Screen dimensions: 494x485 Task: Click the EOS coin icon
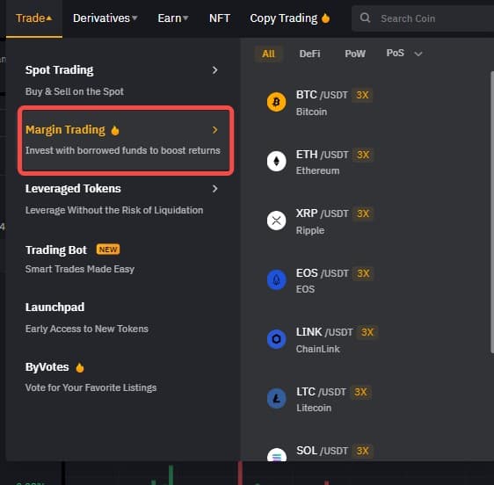click(276, 279)
